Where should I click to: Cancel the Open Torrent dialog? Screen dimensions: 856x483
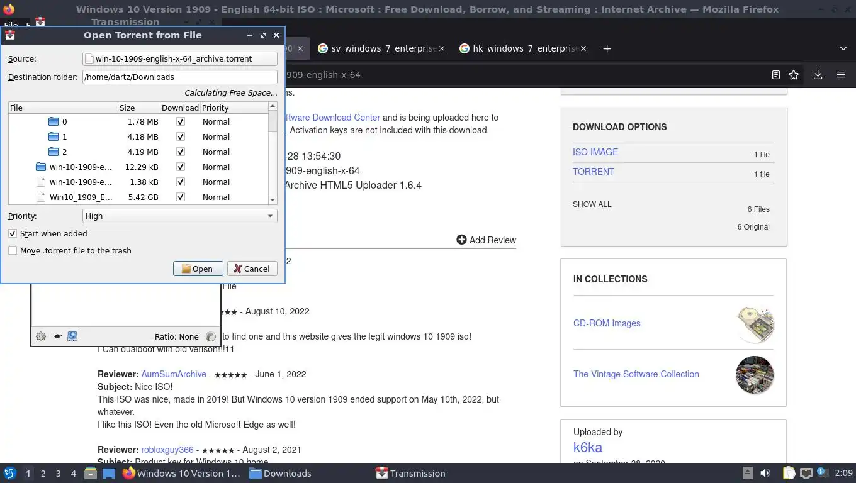pos(252,269)
